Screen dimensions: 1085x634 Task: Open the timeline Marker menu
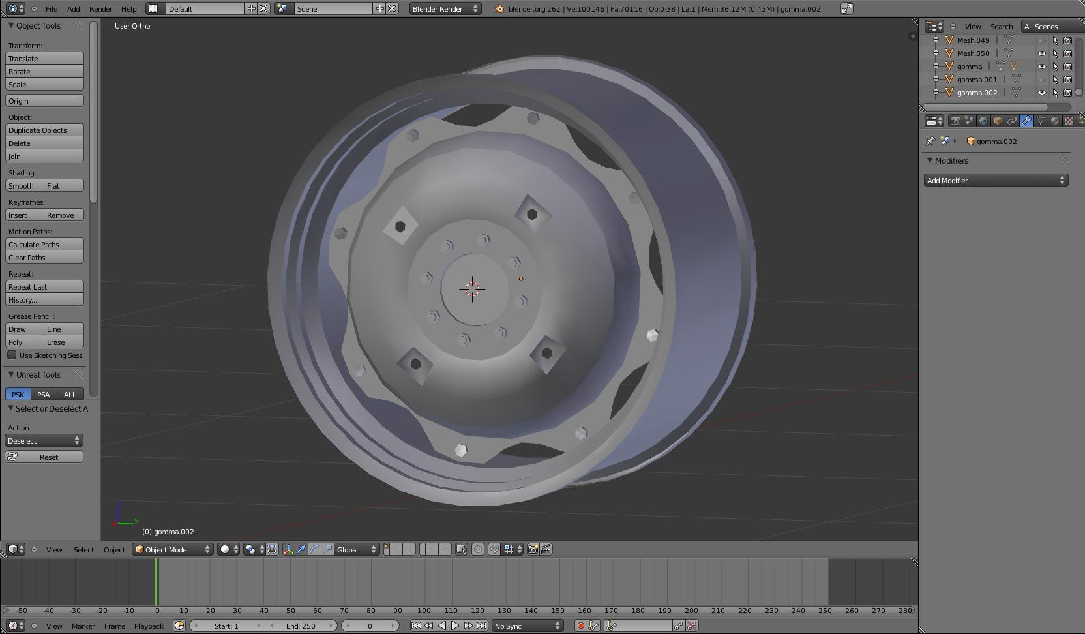83,626
